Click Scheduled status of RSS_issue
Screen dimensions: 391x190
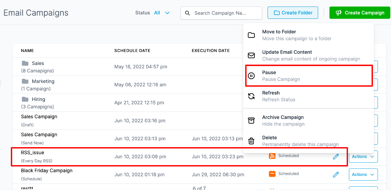pos(289,156)
